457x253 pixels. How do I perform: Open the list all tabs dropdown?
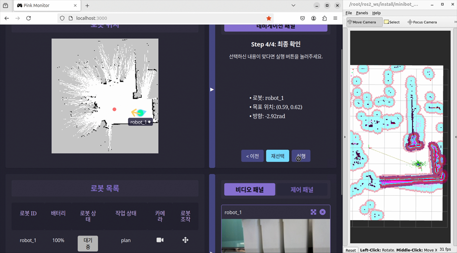(293, 5)
